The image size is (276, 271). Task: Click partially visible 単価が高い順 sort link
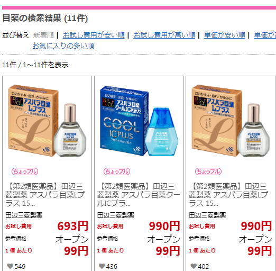(265, 35)
